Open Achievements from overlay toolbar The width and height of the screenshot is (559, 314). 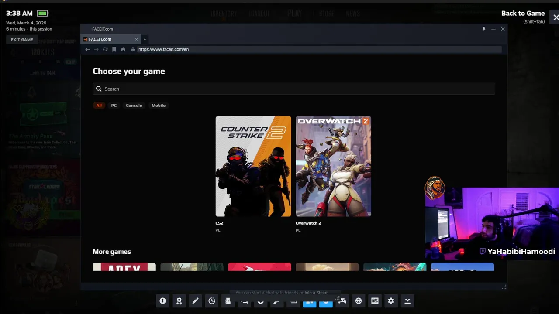(x=179, y=301)
